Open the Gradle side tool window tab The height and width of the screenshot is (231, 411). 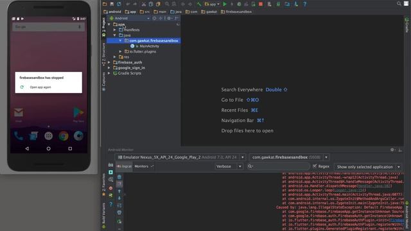point(407,25)
